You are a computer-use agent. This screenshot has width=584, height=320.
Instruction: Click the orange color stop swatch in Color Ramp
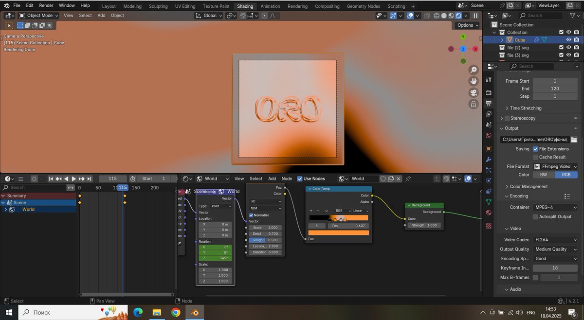coord(339,233)
